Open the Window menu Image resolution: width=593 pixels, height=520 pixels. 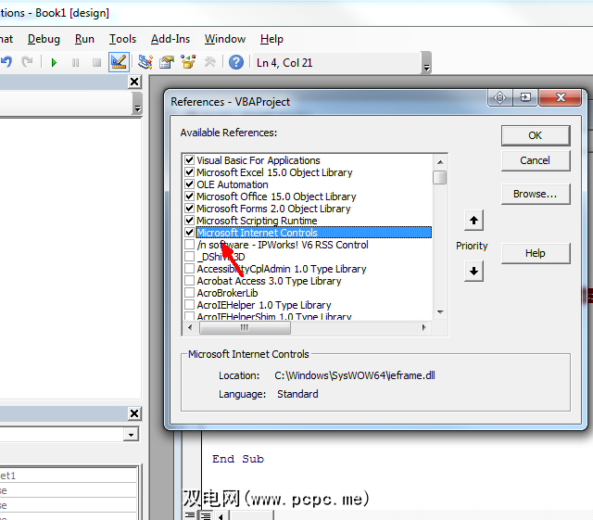click(x=225, y=39)
